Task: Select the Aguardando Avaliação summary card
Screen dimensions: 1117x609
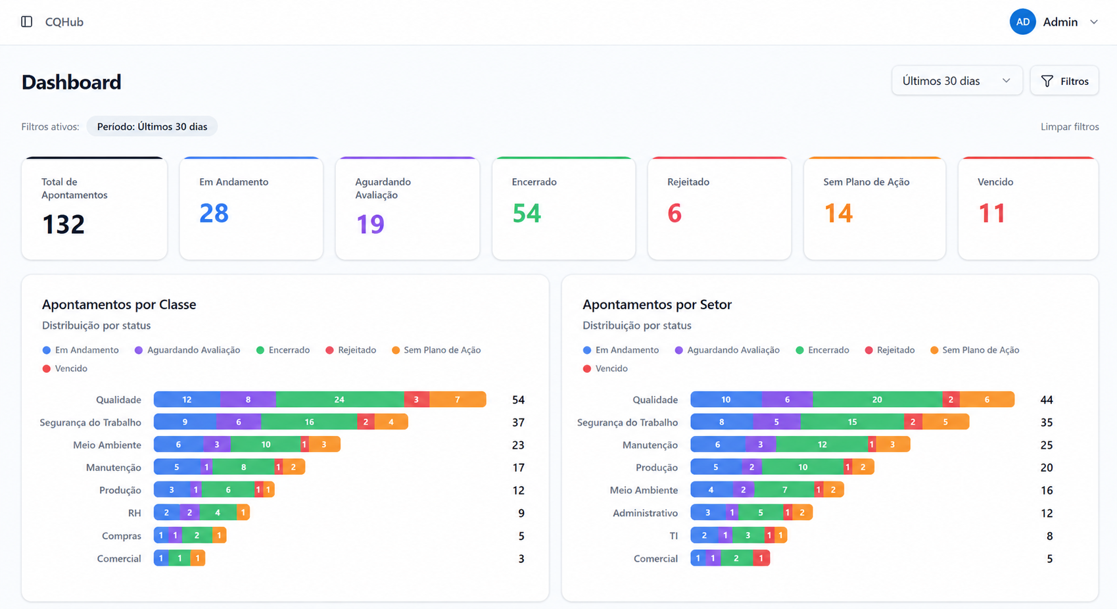Action: tap(408, 208)
